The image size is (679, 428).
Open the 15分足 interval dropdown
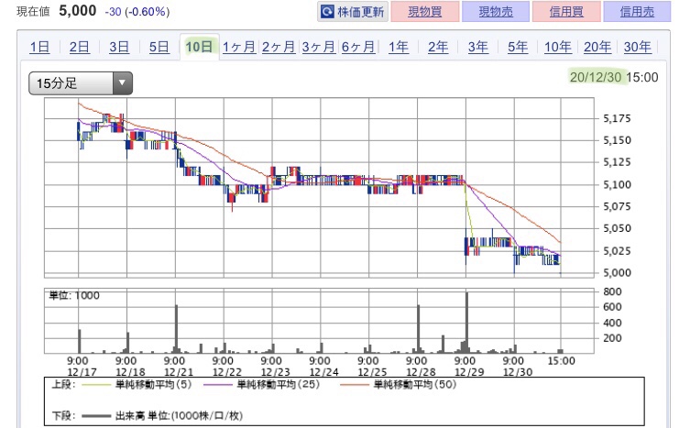[x=81, y=83]
